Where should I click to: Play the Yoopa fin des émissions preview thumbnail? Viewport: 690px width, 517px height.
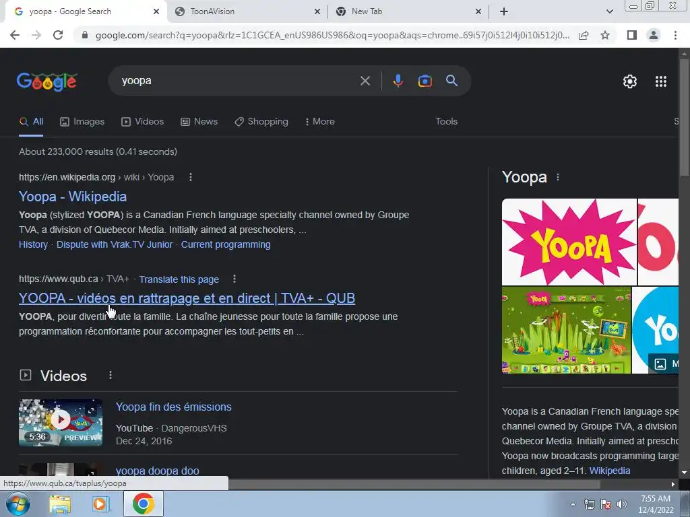[61, 423]
